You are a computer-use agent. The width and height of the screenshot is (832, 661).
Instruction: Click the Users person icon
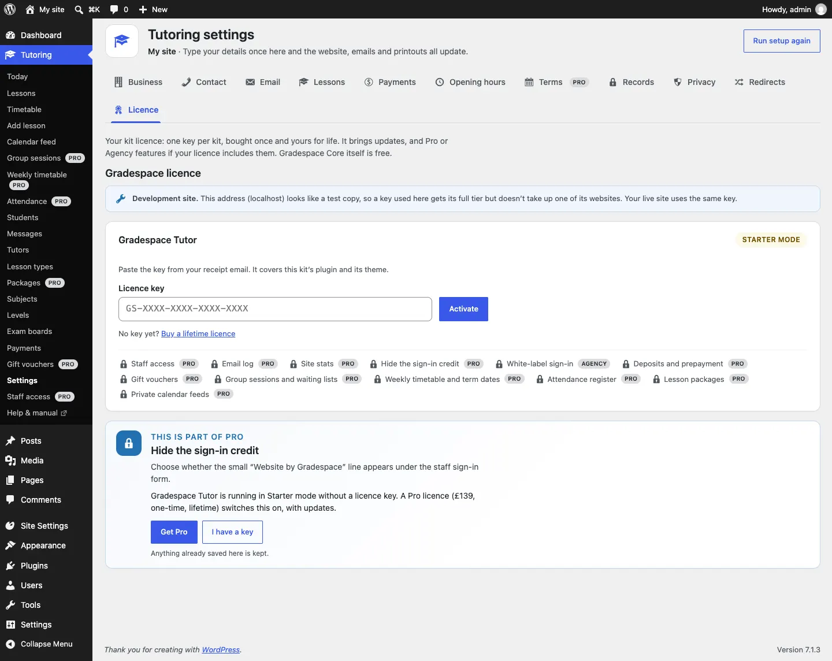(x=10, y=585)
